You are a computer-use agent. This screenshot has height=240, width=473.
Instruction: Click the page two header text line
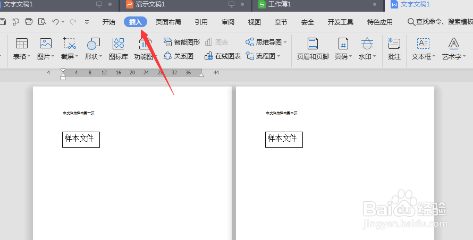pos(282,113)
